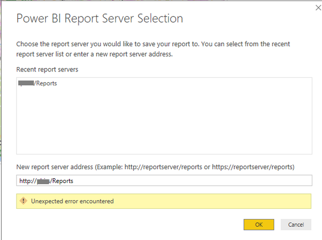Click the 'Unexpected error encountered' message
Screen dimensions: 322x240
coord(72,201)
